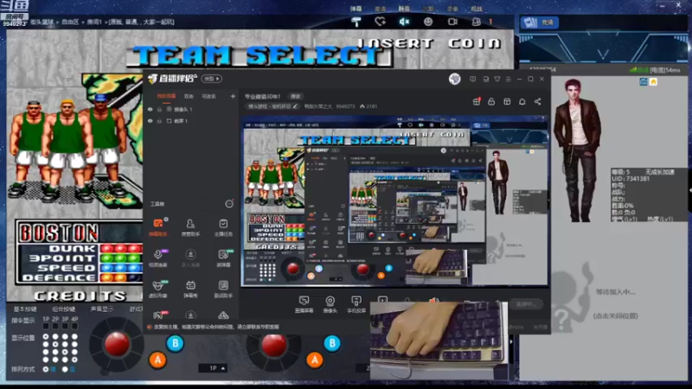Click the live companion profile avatar
The width and height of the screenshot is (692, 389).
coord(455,79)
